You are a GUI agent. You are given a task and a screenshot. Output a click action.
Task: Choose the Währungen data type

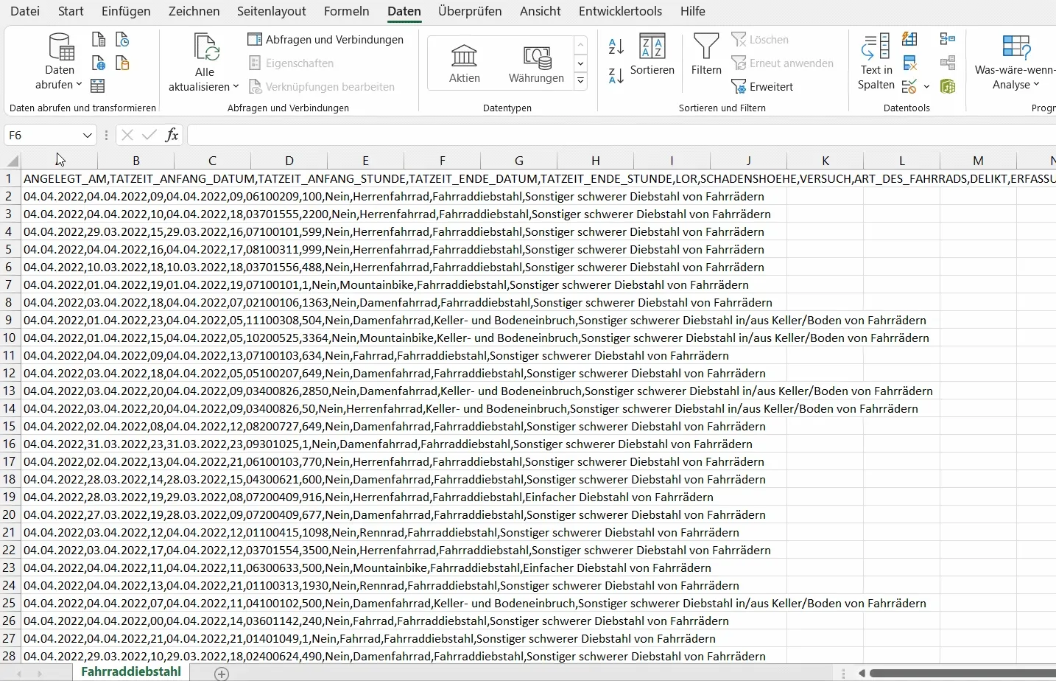(536, 63)
